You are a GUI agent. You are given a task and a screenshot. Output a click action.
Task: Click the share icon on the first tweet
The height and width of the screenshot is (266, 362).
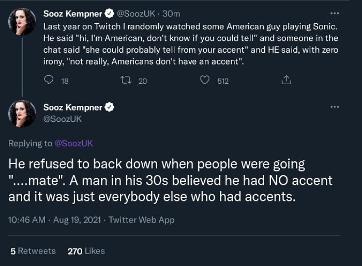point(286,80)
